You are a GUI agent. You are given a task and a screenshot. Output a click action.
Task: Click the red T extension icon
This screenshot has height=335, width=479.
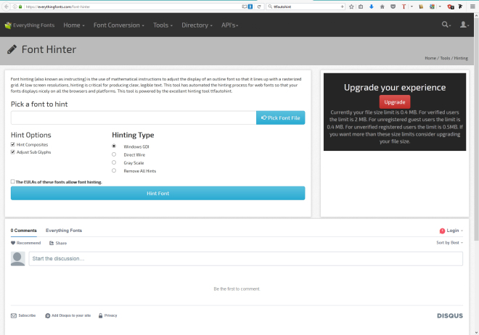point(404,7)
